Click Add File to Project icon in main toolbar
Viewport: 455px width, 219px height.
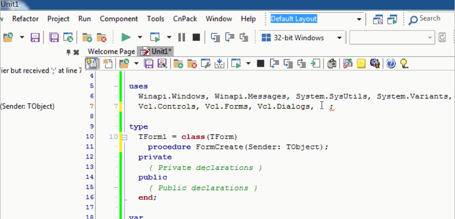[87, 37]
